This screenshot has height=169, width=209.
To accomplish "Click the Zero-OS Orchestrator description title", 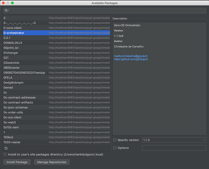I will tap(127, 25).
